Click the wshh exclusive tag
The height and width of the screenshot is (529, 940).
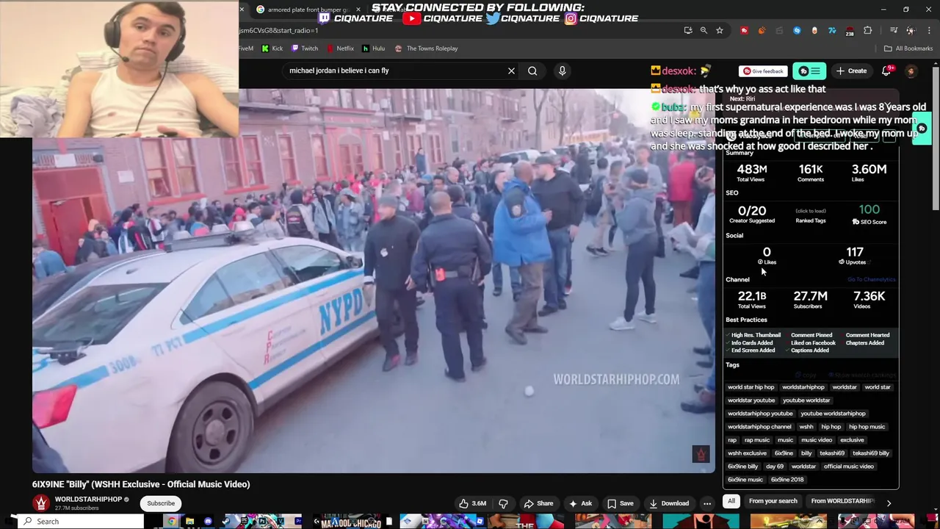pyautogui.click(x=747, y=453)
